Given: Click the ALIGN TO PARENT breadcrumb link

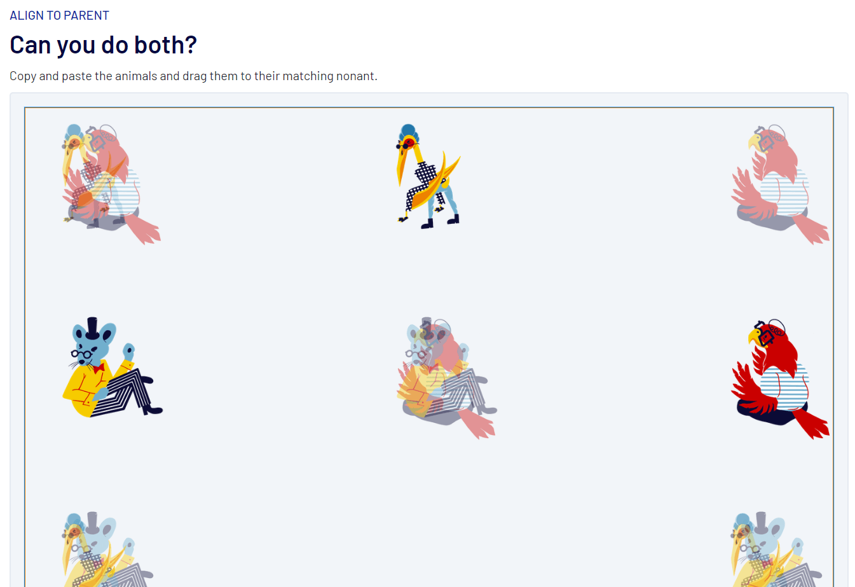Looking at the screenshot, I should tap(59, 15).
